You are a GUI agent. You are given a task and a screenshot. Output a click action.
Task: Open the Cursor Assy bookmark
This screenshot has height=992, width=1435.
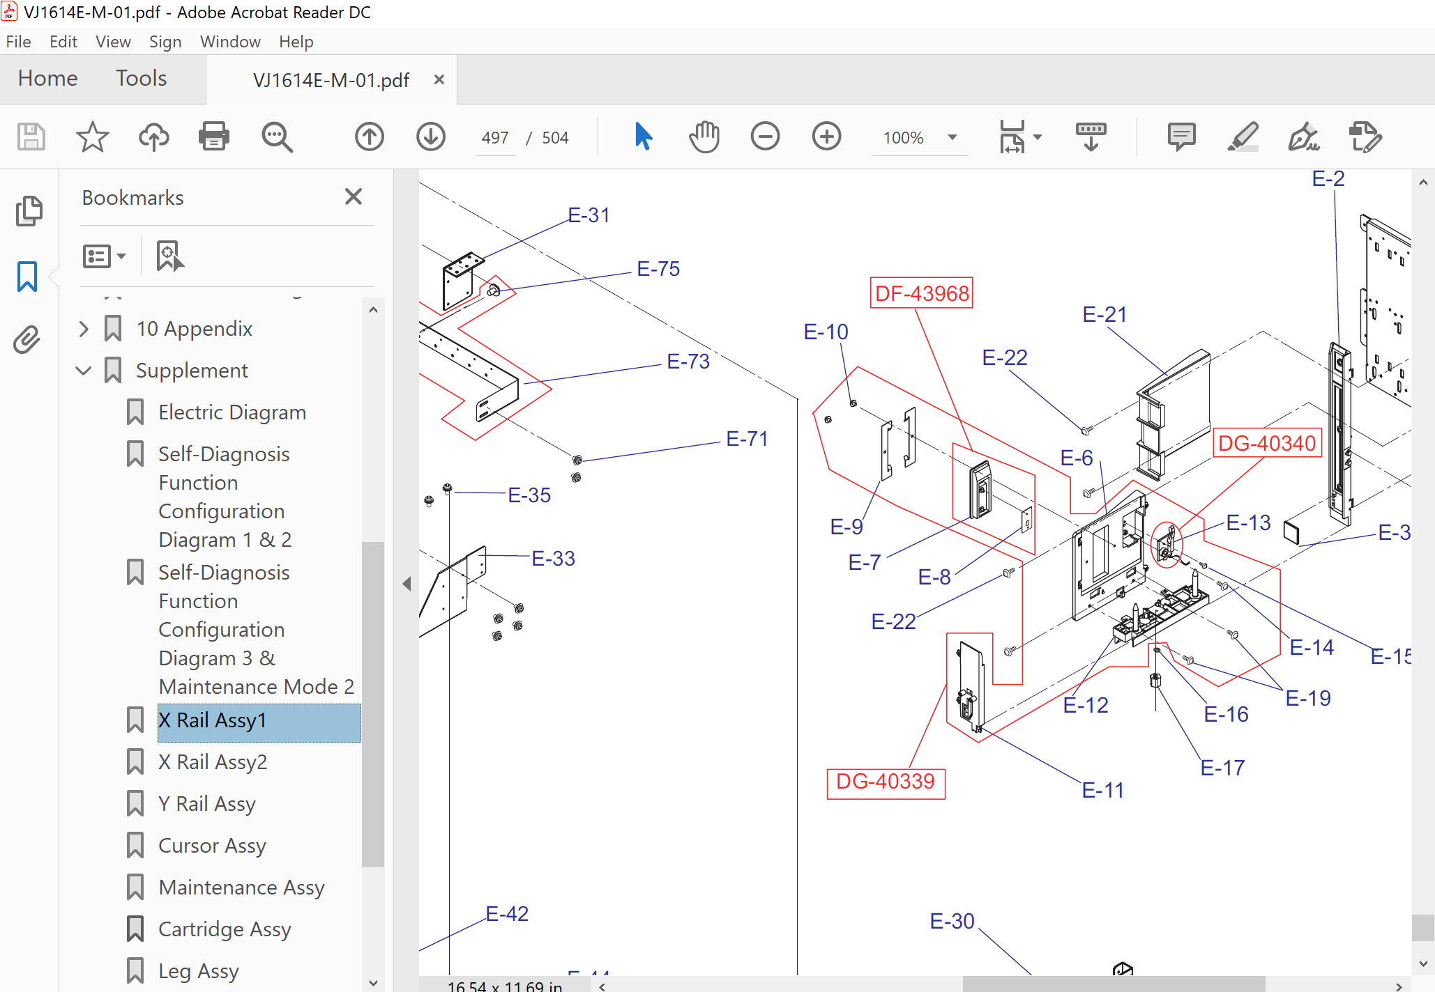tap(212, 846)
